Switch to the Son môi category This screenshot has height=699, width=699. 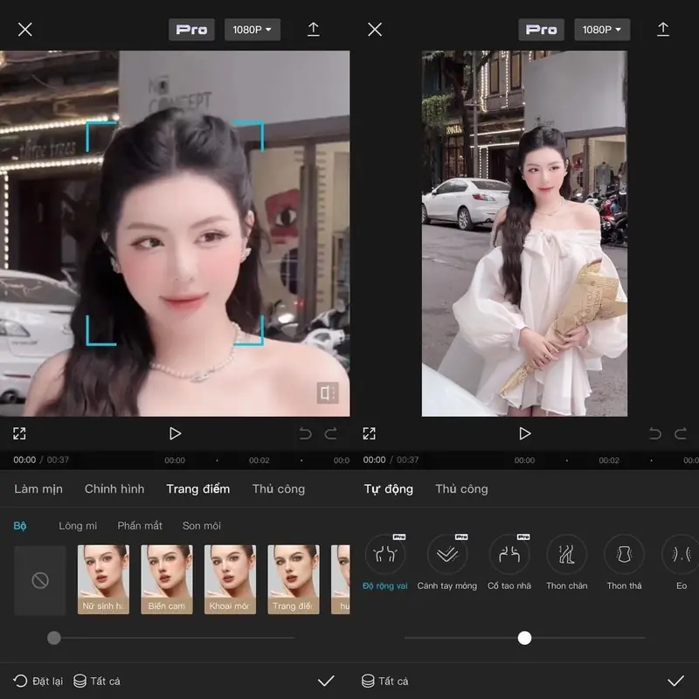pos(200,525)
